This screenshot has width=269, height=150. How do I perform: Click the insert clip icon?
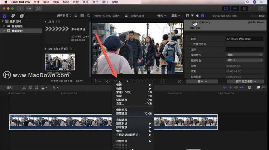tap(30, 87)
